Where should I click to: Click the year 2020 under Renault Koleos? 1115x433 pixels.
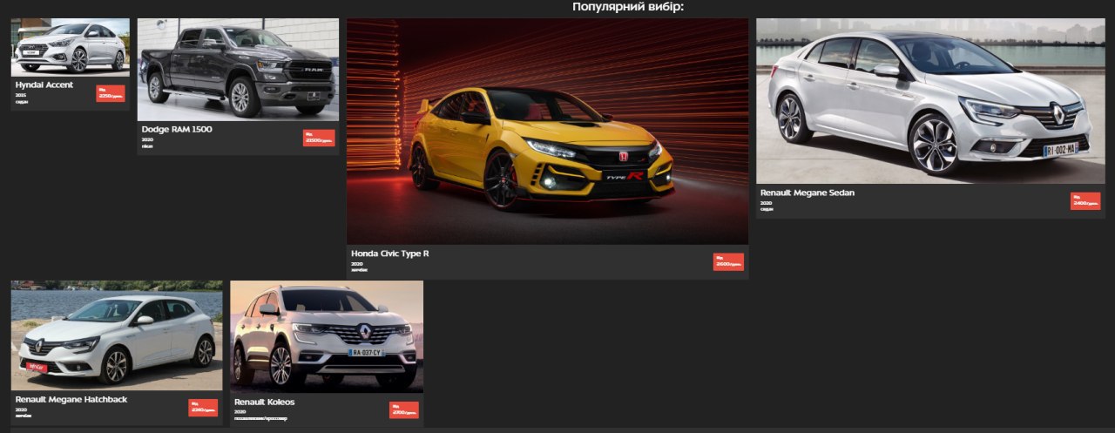(x=240, y=411)
